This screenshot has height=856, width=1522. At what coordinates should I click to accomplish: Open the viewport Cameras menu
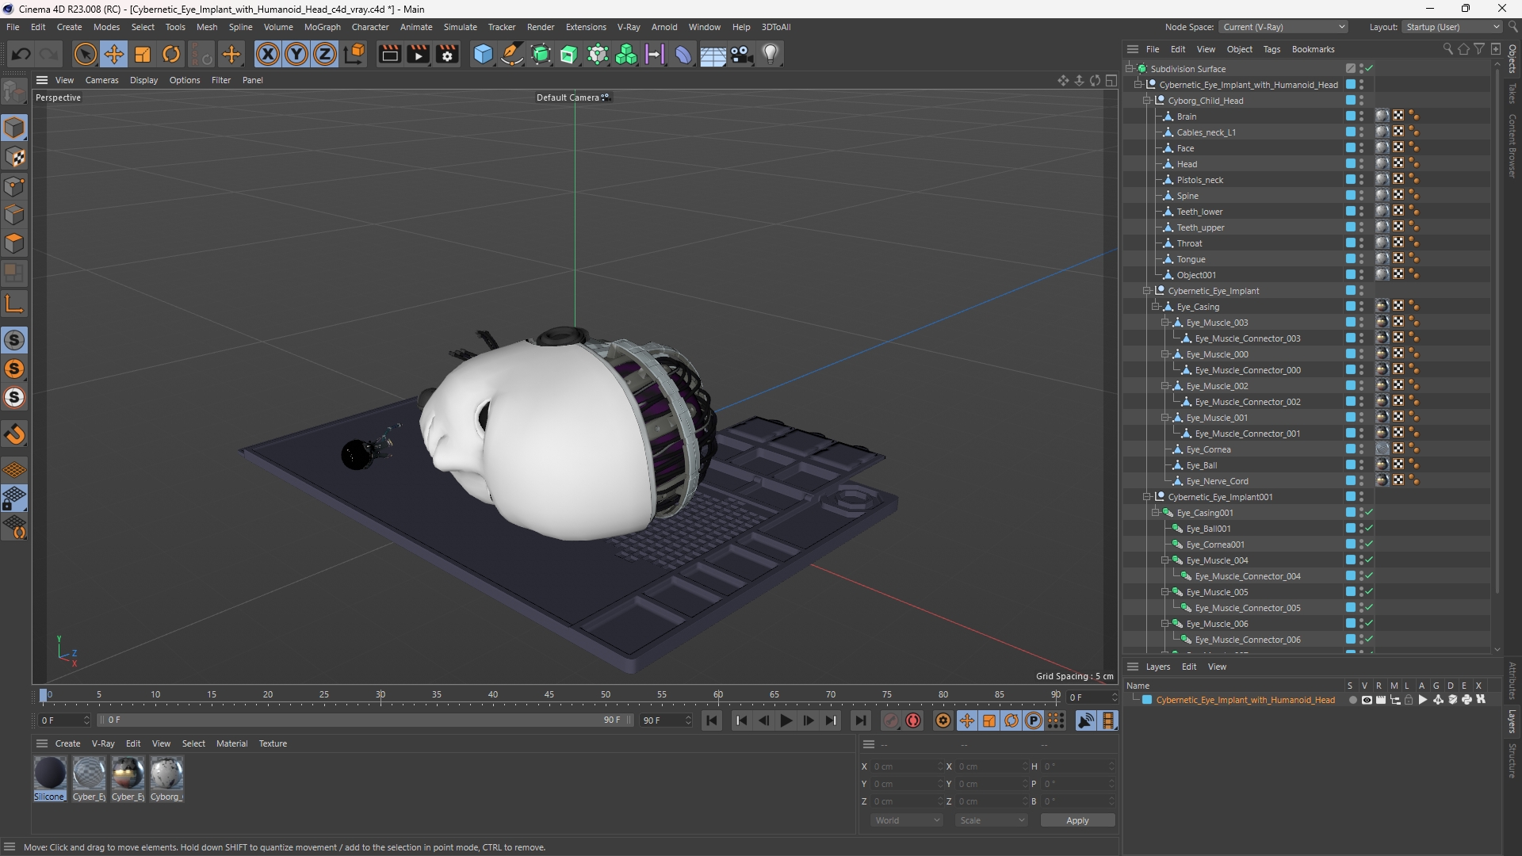click(x=101, y=80)
